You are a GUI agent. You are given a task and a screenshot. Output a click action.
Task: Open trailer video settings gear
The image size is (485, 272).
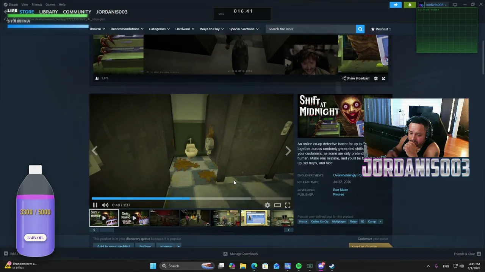tap(268, 205)
